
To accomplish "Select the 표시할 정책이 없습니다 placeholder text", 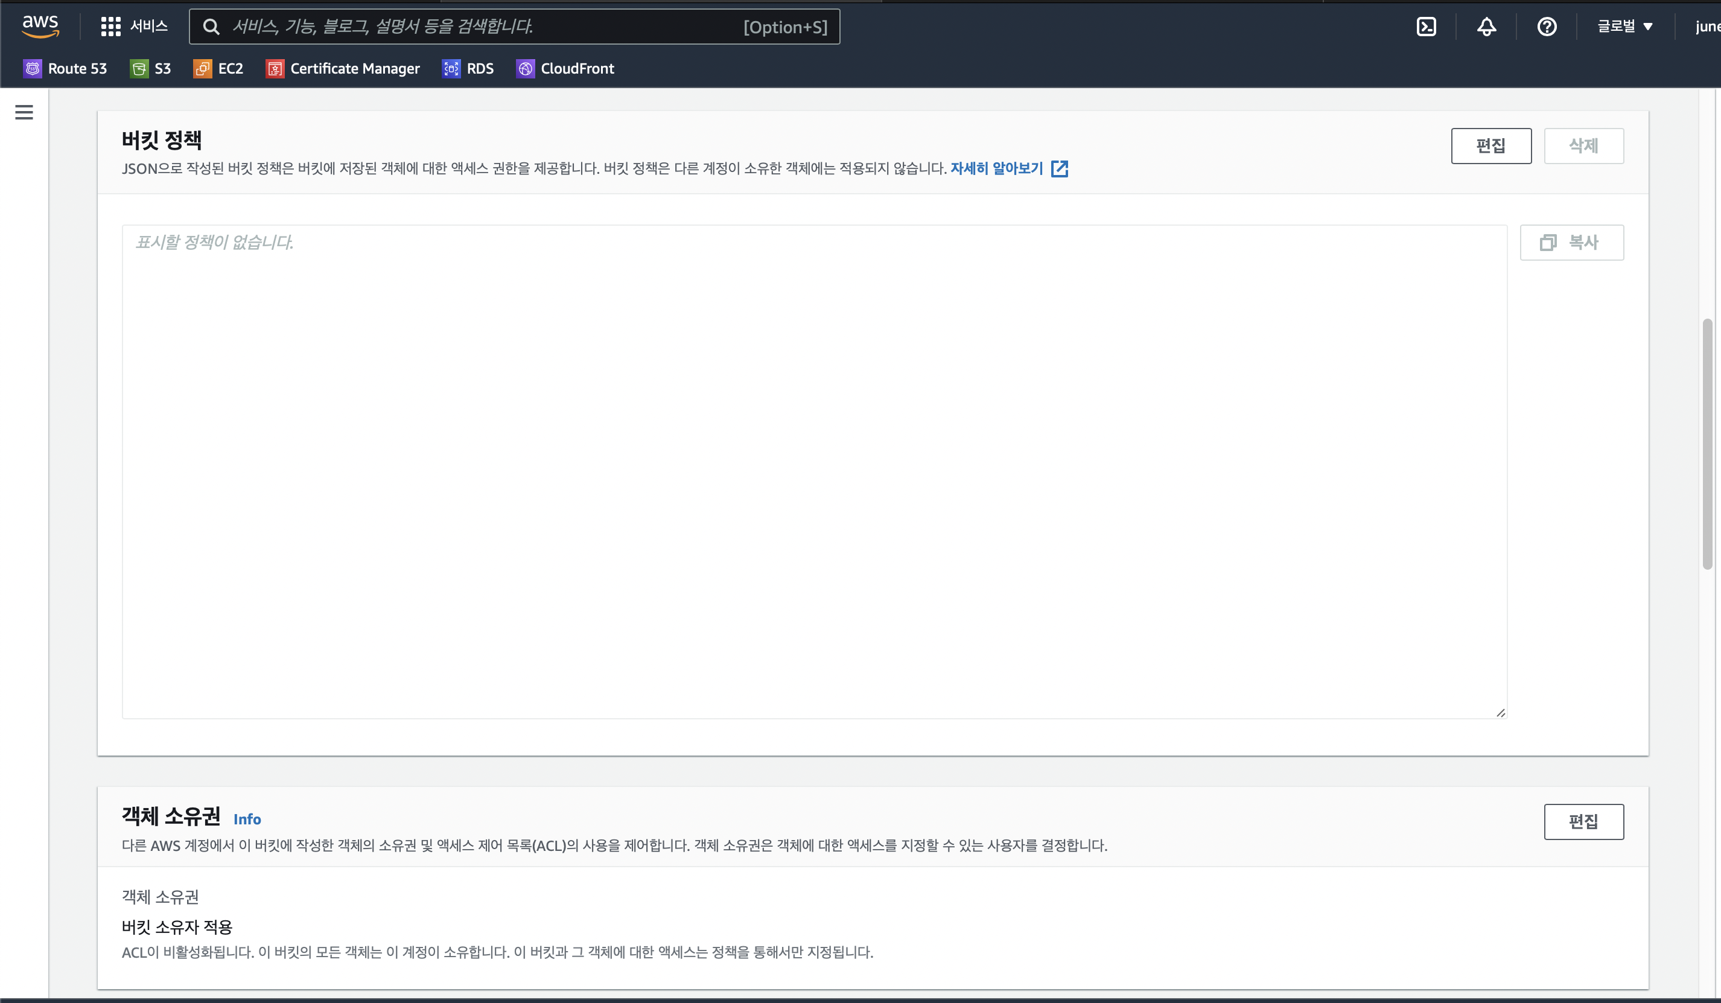I will (214, 243).
